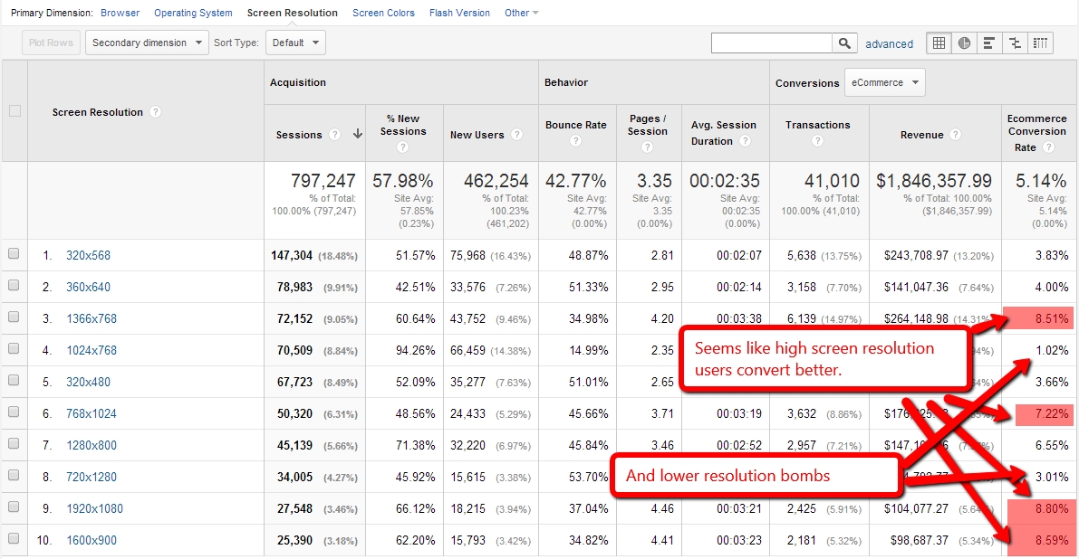Open the Percentage pie chart view
Screen dimensions: 1079x559
[x=963, y=43]
